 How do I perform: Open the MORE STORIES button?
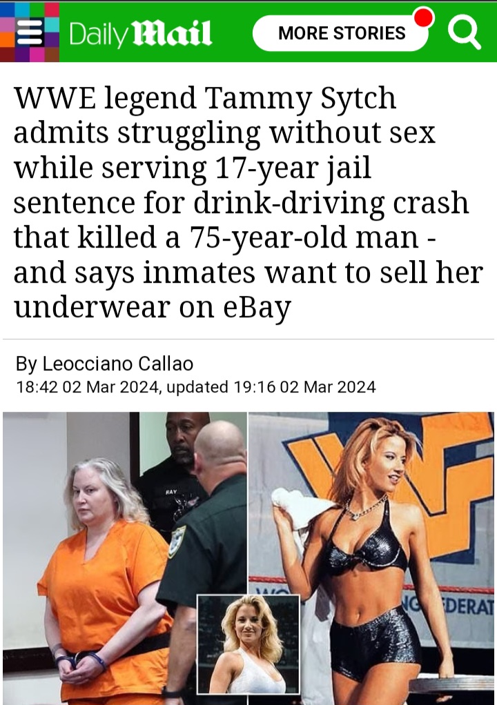[x=342, y=33]
